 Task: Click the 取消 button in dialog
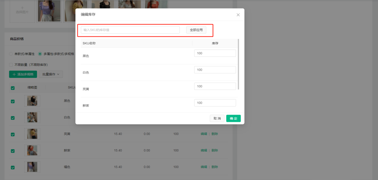pyautogui.click(x=217, y=118)
